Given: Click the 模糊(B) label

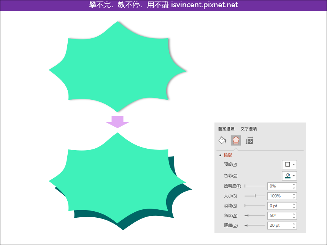Looking at the screenshot, I should 230,206.
